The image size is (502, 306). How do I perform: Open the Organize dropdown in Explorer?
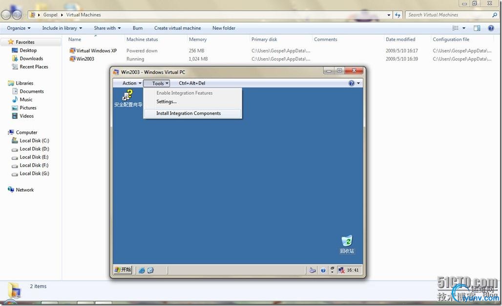coord(19,28)
